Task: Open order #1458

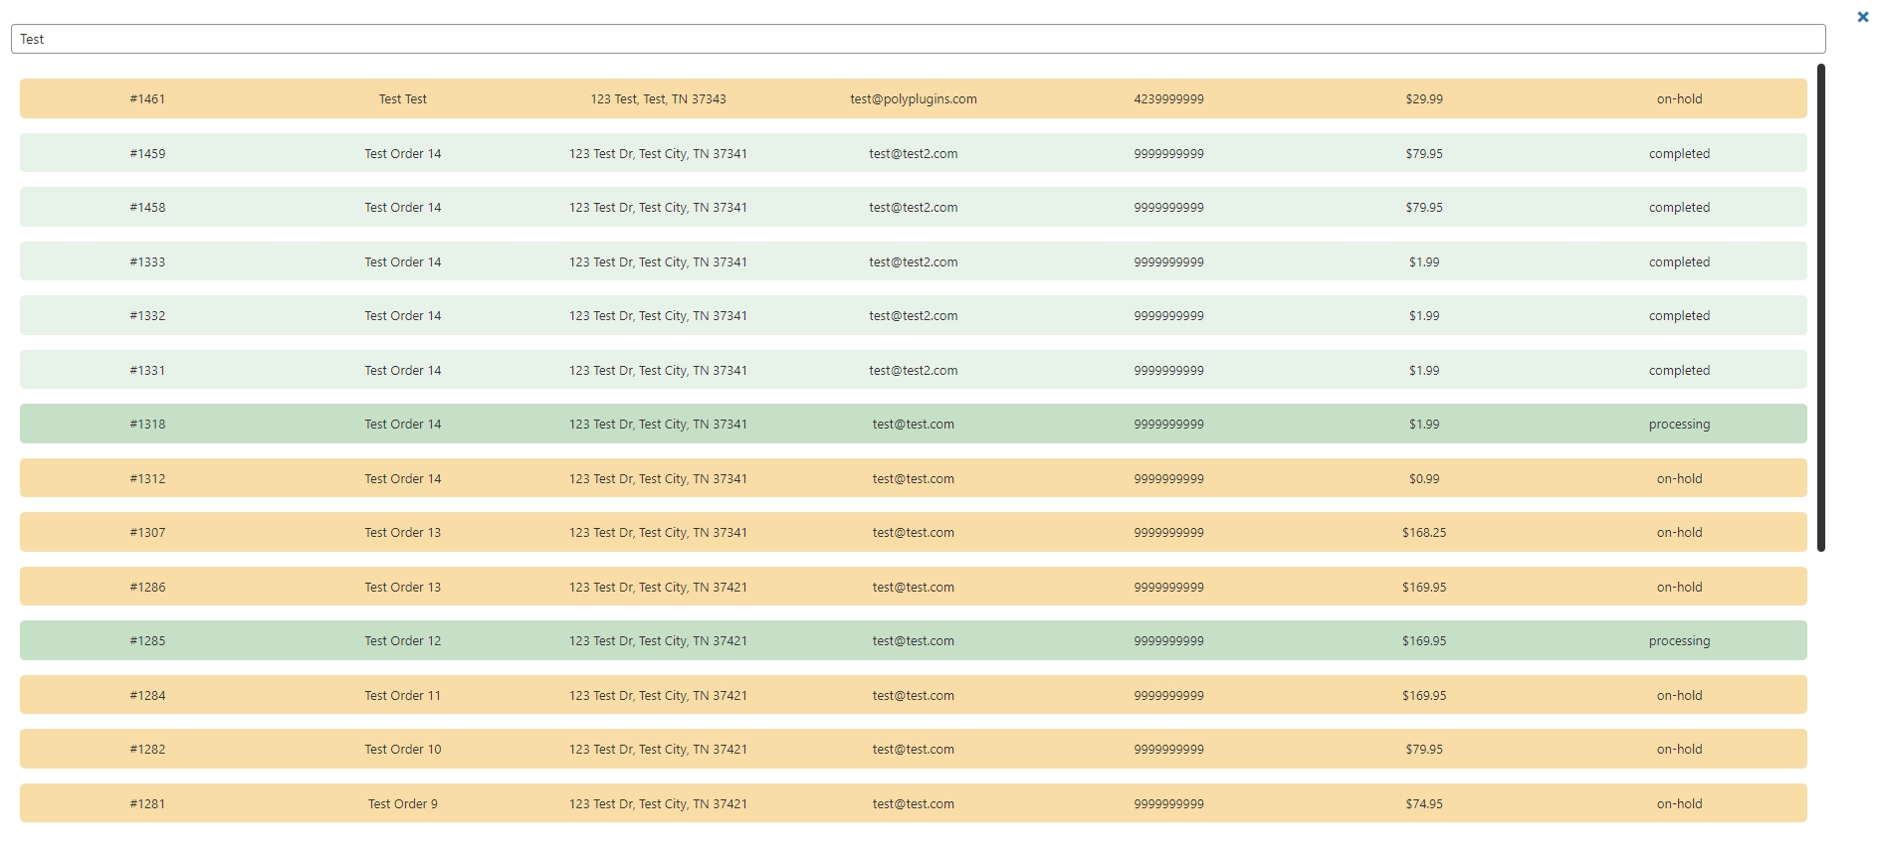Action: click(913, 207)
